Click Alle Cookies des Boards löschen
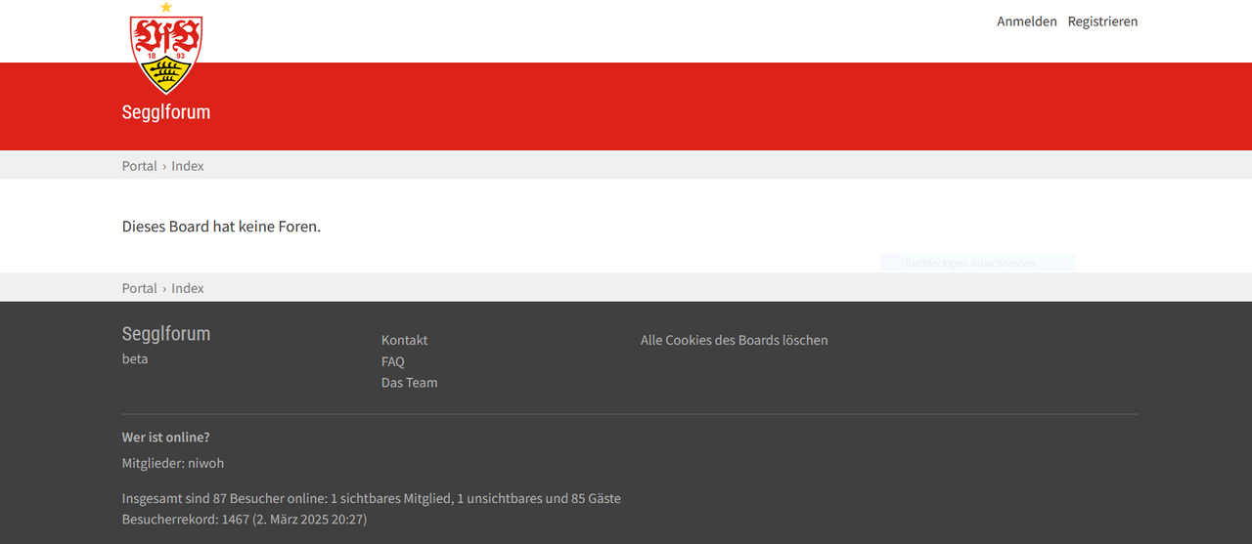This screenshot has width=1252, height=544. click(735, 340)
